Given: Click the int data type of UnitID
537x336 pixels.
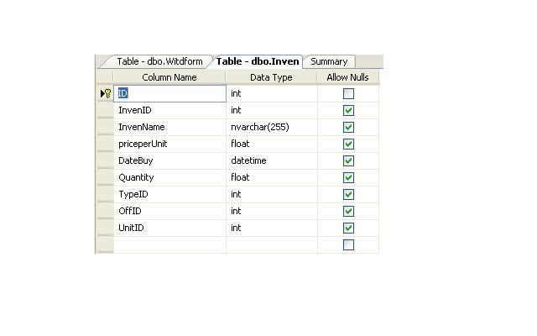Looking at the screenshot, I should tap(272, 228).
